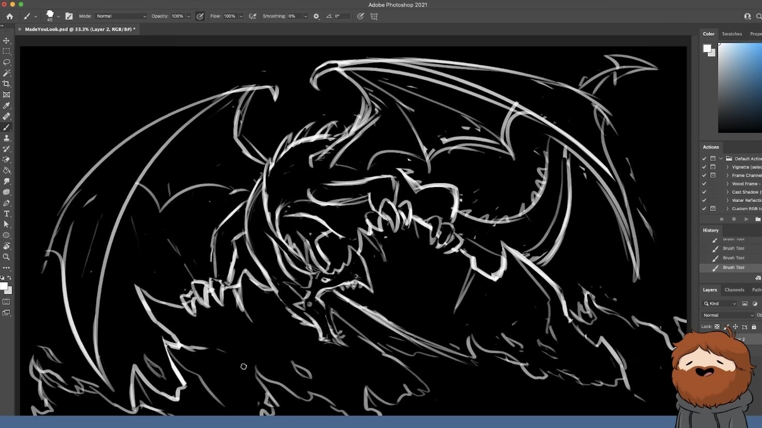Viewport: 762px width, 428px height.
Task: Click the toolbar foreground color swatch
Action: [4, 286]
